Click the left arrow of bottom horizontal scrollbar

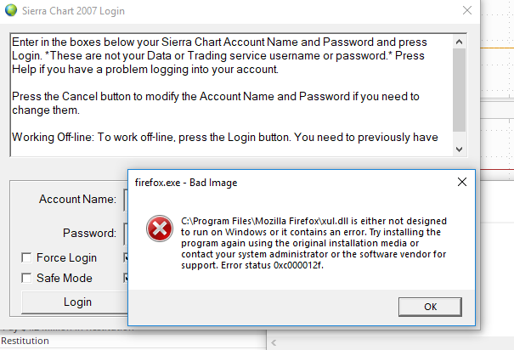click(274, 343)
